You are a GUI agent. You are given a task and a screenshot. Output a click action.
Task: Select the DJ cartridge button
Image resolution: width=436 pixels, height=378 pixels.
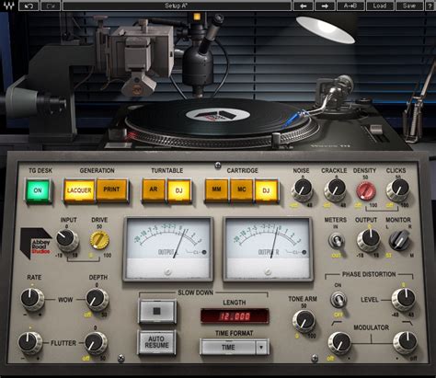(x=266, y=190)
